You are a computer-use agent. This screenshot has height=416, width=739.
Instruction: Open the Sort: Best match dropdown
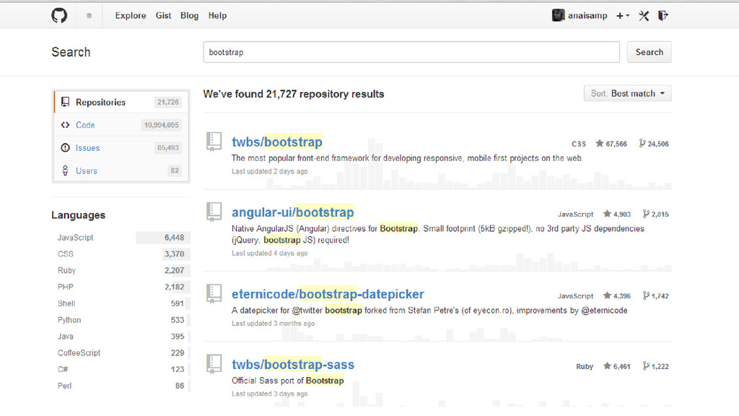point(627,93)
